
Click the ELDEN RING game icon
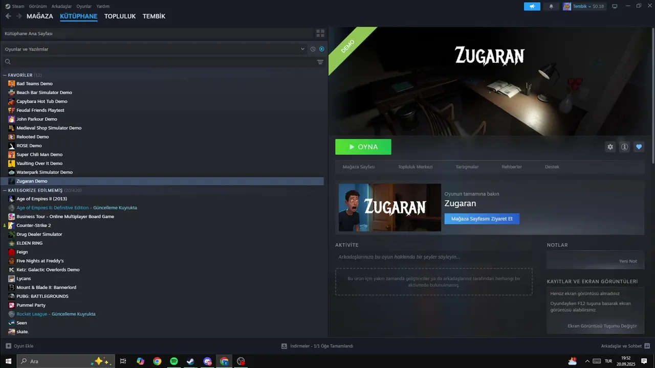(x=12, y=243)
